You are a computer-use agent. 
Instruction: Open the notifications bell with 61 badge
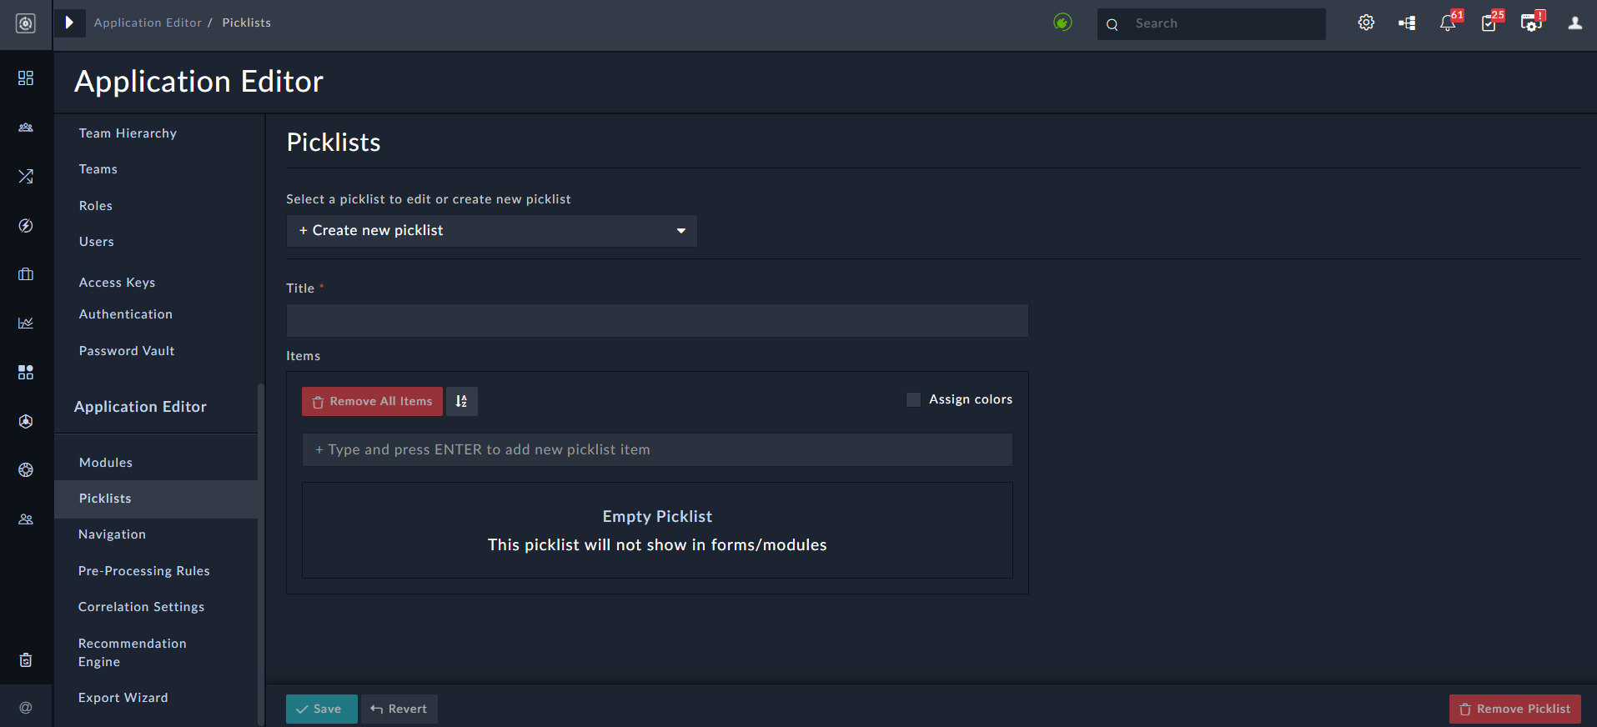click(x=1449, y=23)
